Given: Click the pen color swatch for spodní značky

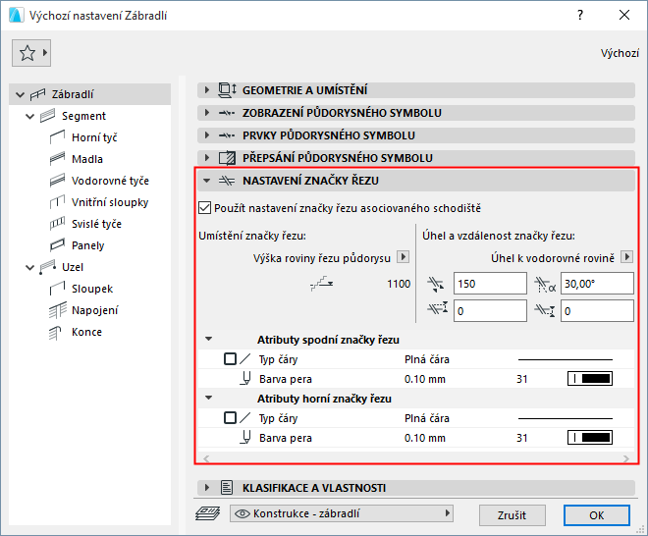Looking at the screenshot, I should (590, 379).
